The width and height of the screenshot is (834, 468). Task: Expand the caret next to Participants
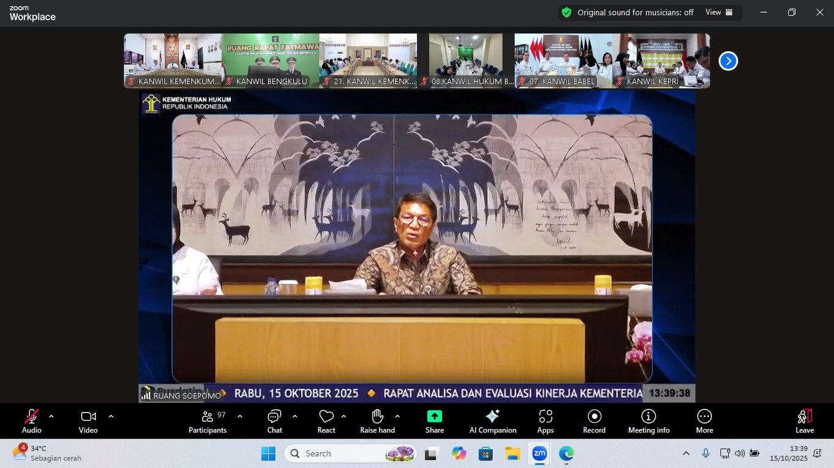click(240, 416)
